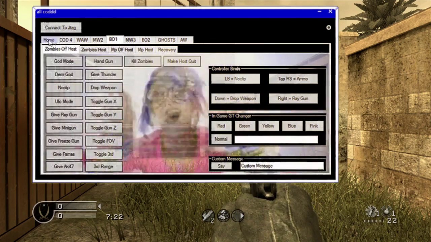Toggle Gun X
This screenshot has height=242, width=431.
pyautogui.click(x=104, y=101)
